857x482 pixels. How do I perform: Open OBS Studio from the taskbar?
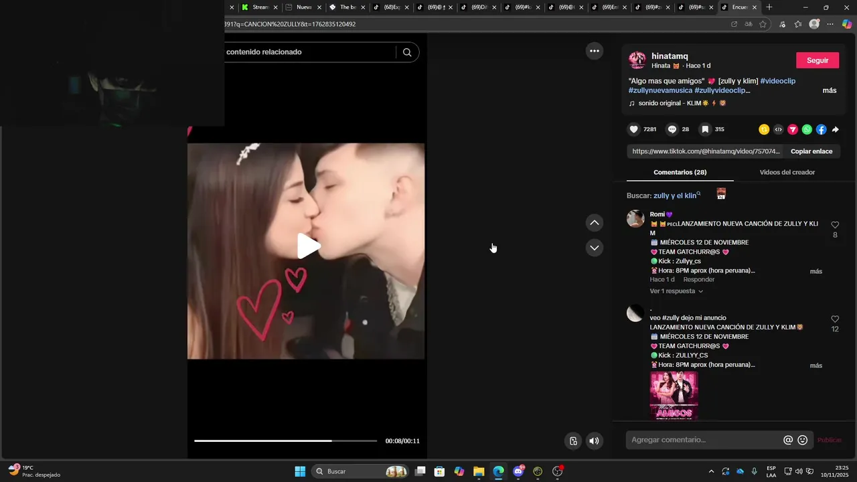click(x=557, y=471)
